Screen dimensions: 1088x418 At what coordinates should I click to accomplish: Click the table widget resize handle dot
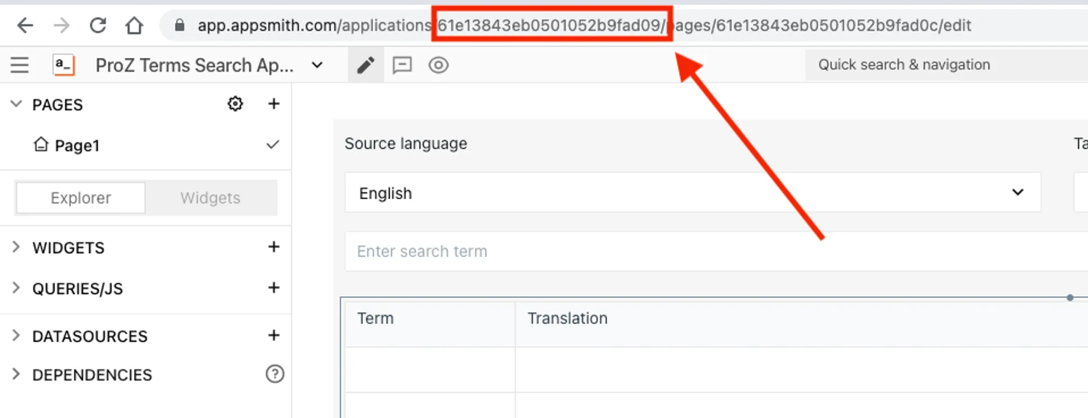point(1070,297)
